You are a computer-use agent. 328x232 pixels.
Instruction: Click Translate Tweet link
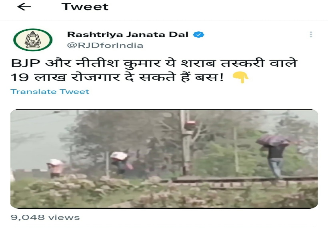coord(50,92)
